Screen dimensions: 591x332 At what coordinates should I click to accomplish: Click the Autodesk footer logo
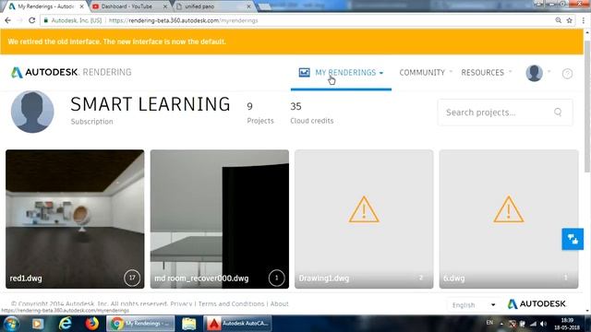(537, 303)
